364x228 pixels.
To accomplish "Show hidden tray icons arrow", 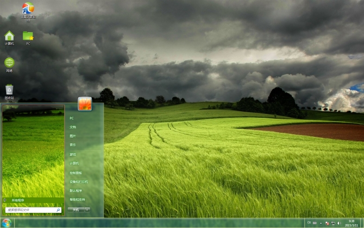I will click(321, 223).
